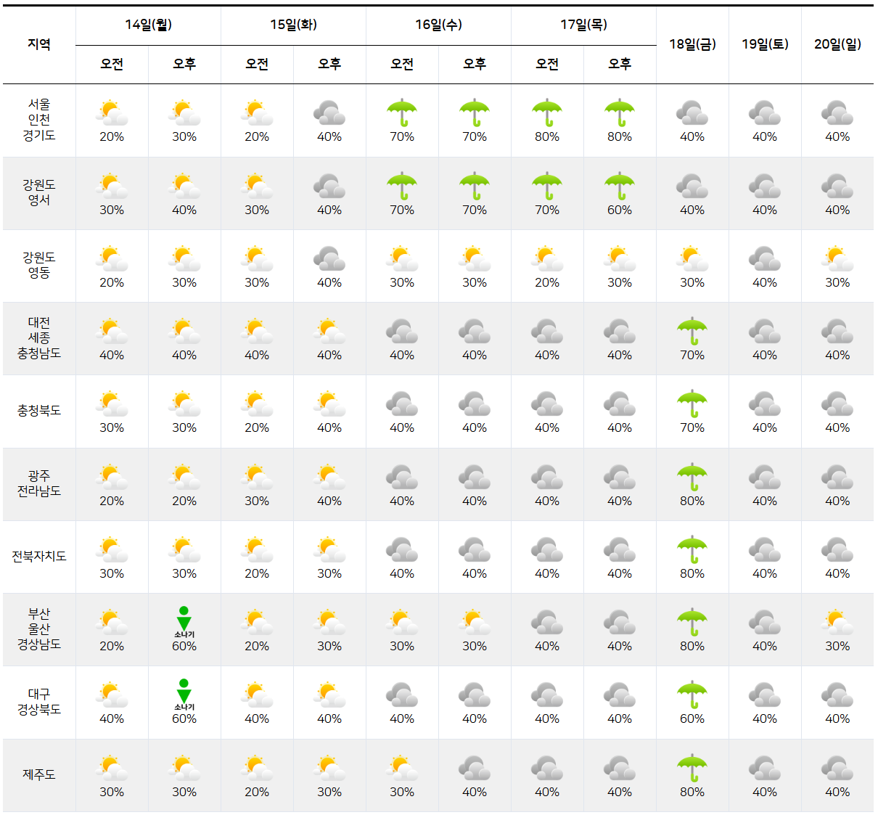Click the 80% value for 제주도 18일(금)
The height and width of the screenshot is (815, 878).
tap(692, 792)
